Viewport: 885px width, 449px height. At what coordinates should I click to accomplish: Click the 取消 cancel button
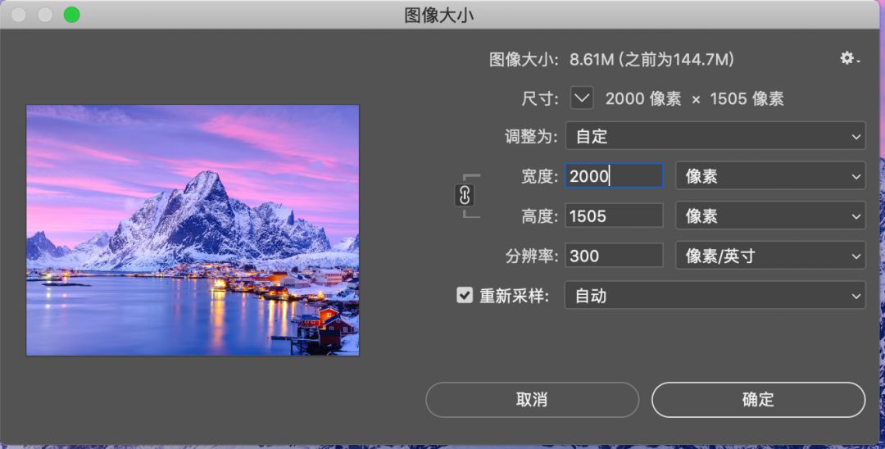click(533, 399)
